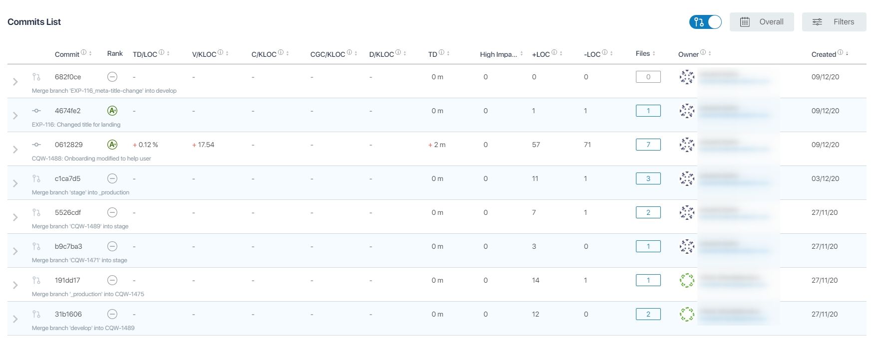Click the merge icon beside commit c1ca7d5
875x338 pixels.
(36, 178)
